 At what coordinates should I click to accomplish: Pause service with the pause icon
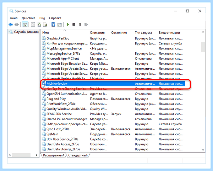click(x=80, y=25)
